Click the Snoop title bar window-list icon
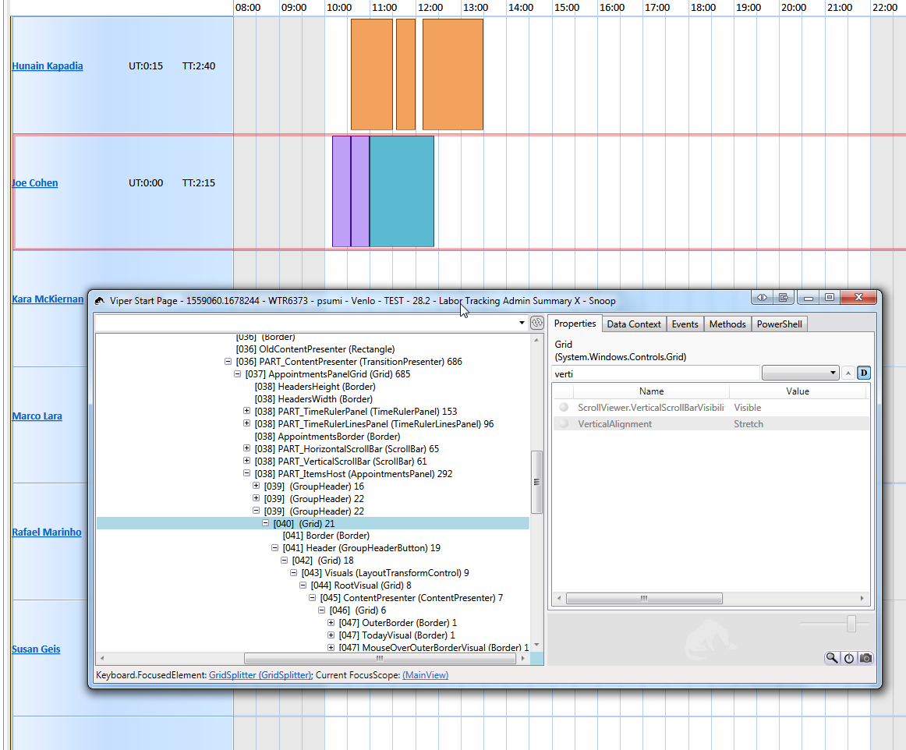The image size is (906, 750). pyautogui.click(x=783, y=298)
